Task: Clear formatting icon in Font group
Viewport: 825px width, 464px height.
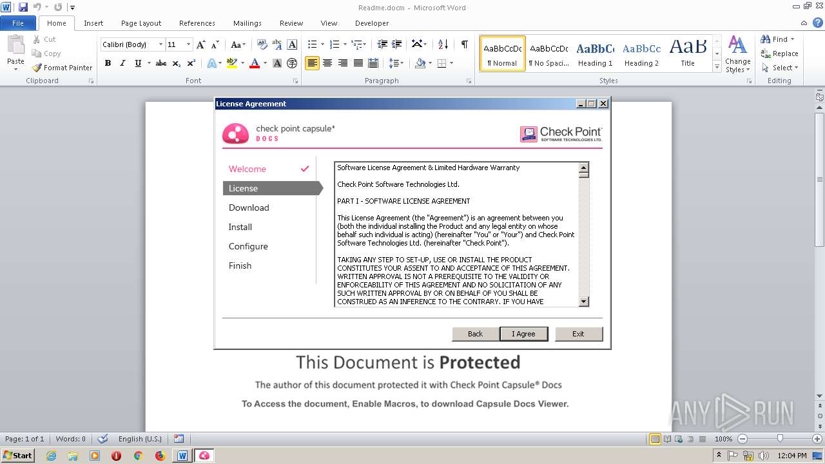Action: 262,44
